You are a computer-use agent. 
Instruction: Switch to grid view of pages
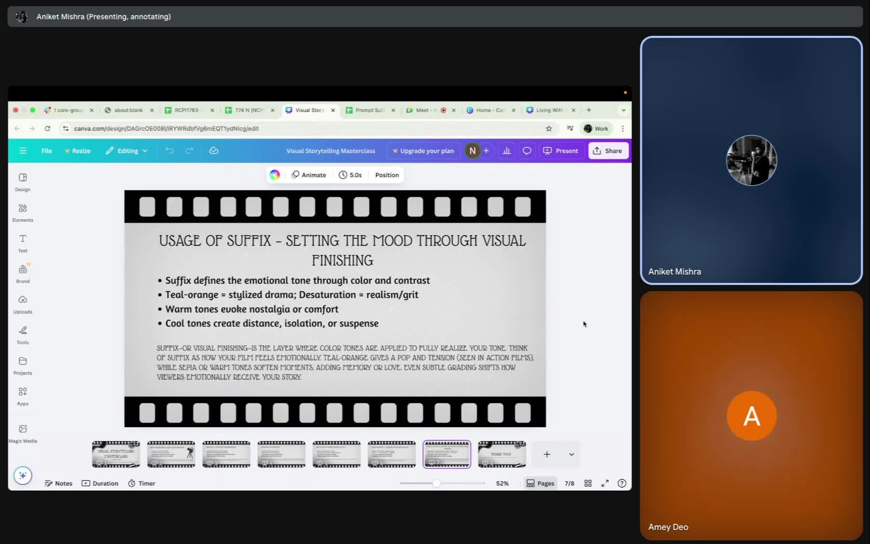[x=588, y=483]
